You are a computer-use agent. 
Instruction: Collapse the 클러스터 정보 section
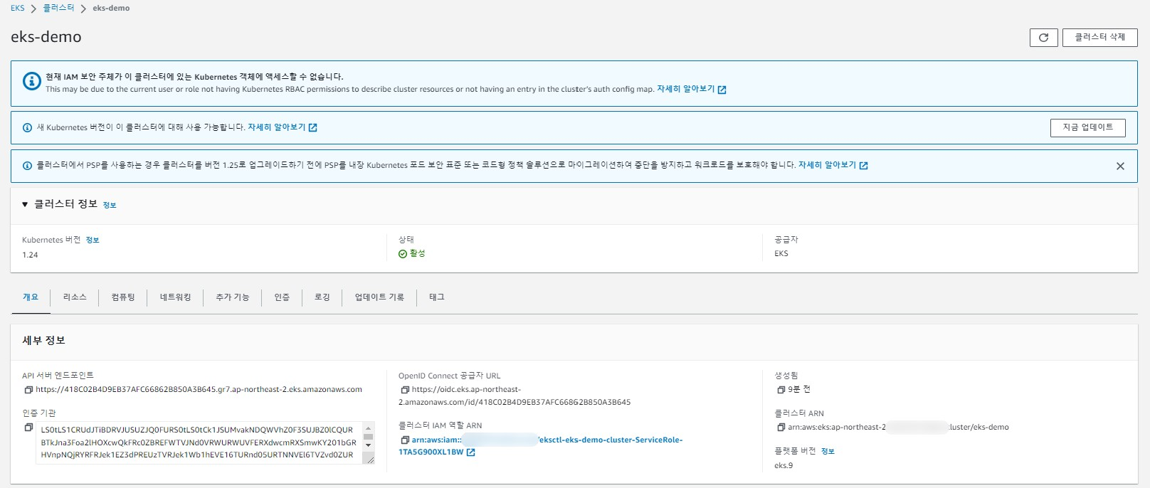pos(25,204)
